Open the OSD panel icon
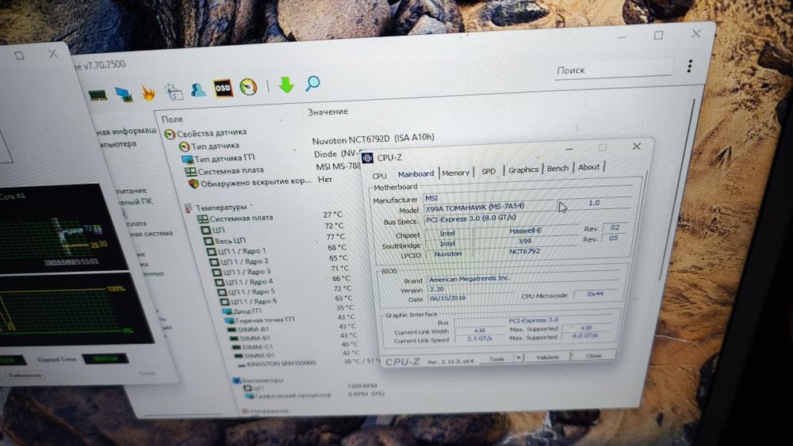The height and width of the screenshot is (446, 793). [223, 89]
